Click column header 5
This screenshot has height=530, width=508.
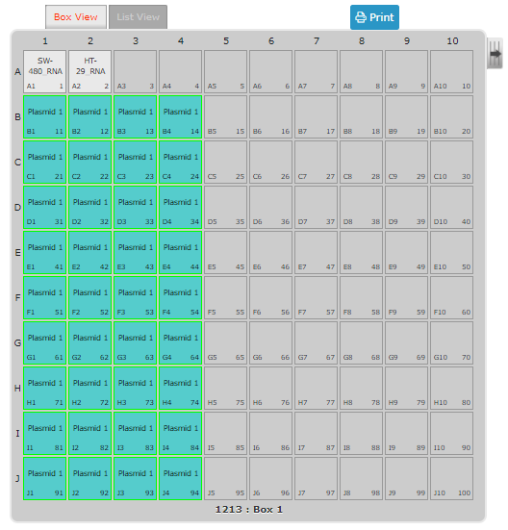(226, 41)
